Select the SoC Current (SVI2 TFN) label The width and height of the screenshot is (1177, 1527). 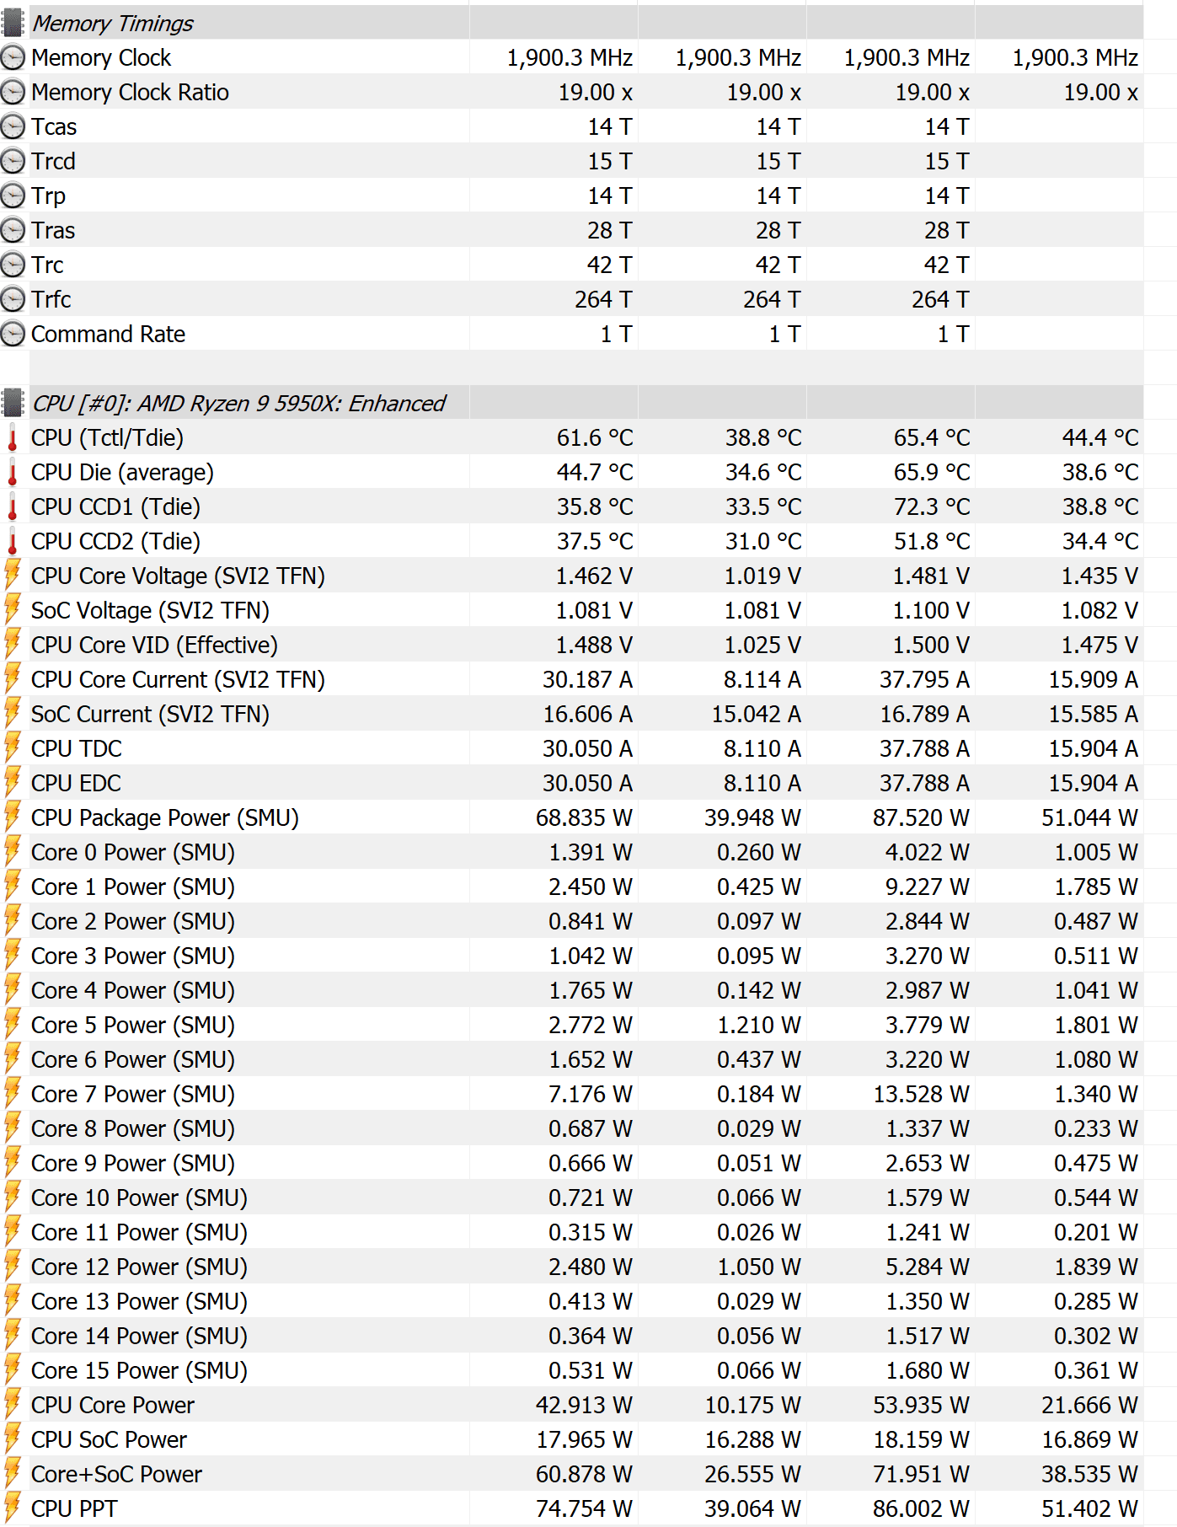coord(150,715)
